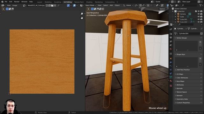Select Cube in the outliner
204x114 pixels.
coord(182,17)
